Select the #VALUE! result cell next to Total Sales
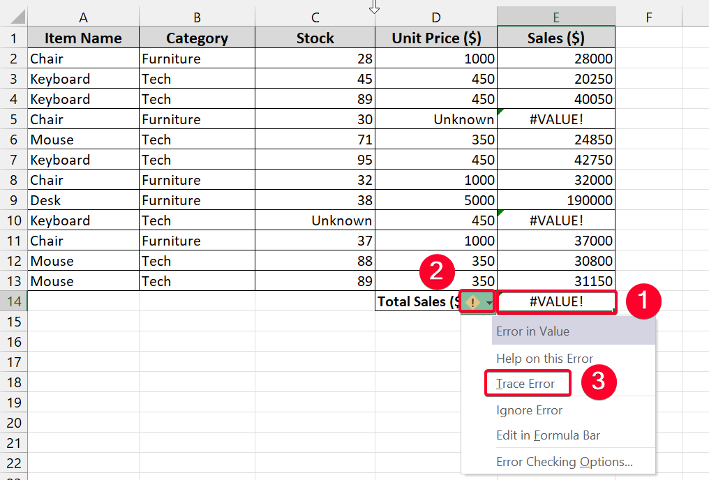Image resolution: width=709 pixels, height=480 pixels. tap(556, 301)
